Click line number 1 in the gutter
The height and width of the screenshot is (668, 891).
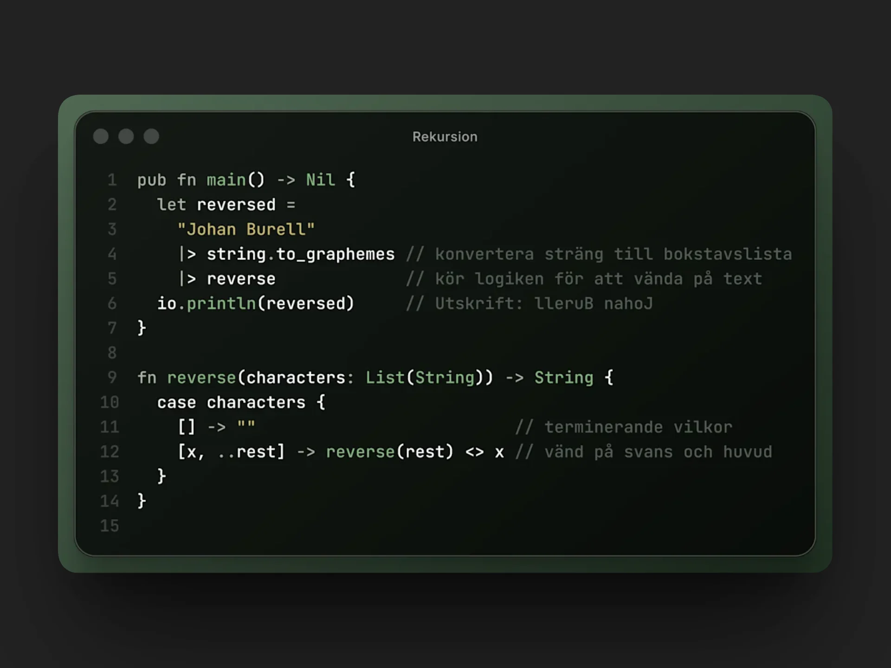[112, 180]
